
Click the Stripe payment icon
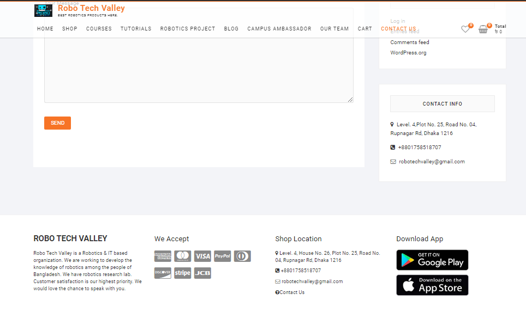coord(182,273)
